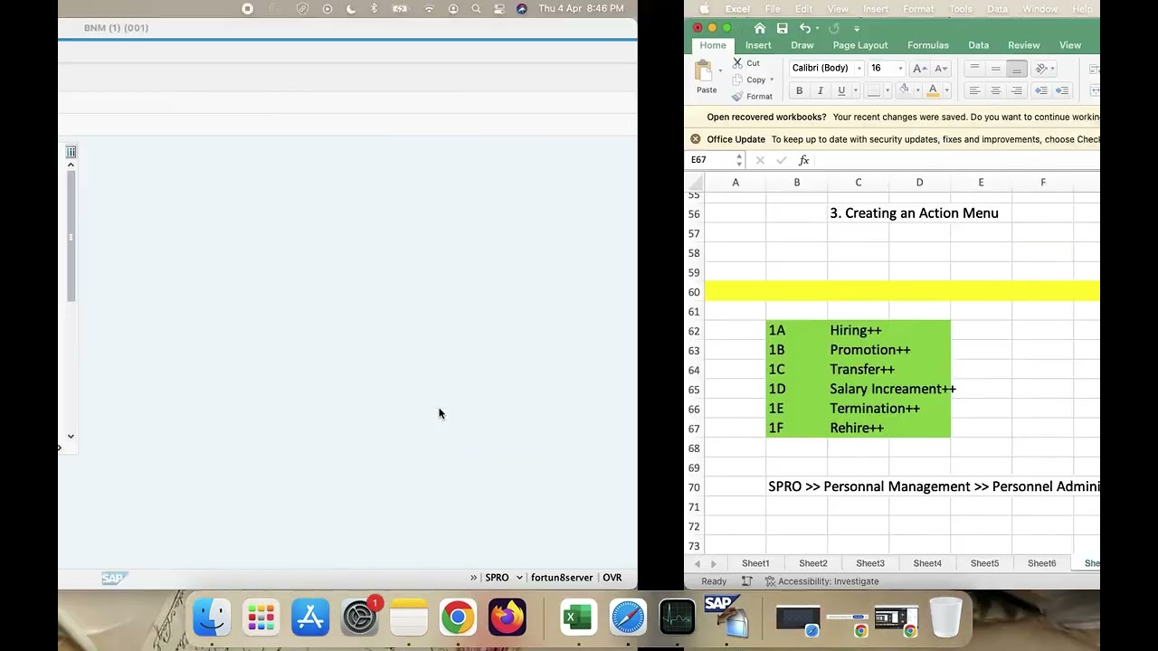Toggle Italic formatting
This screenshot has height=651, width=1158.
point(820,90)
